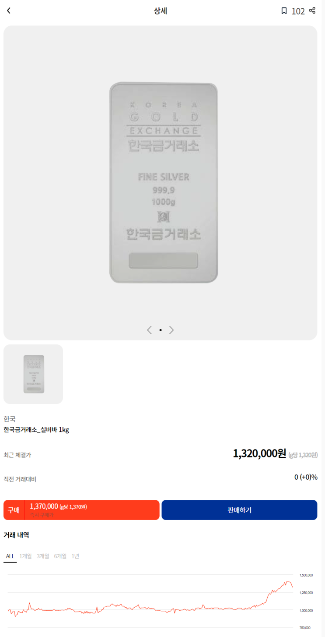This screenshot has width=325, height=637.
Task: Switch chart to 3개월 period
Action: (43, 556)
